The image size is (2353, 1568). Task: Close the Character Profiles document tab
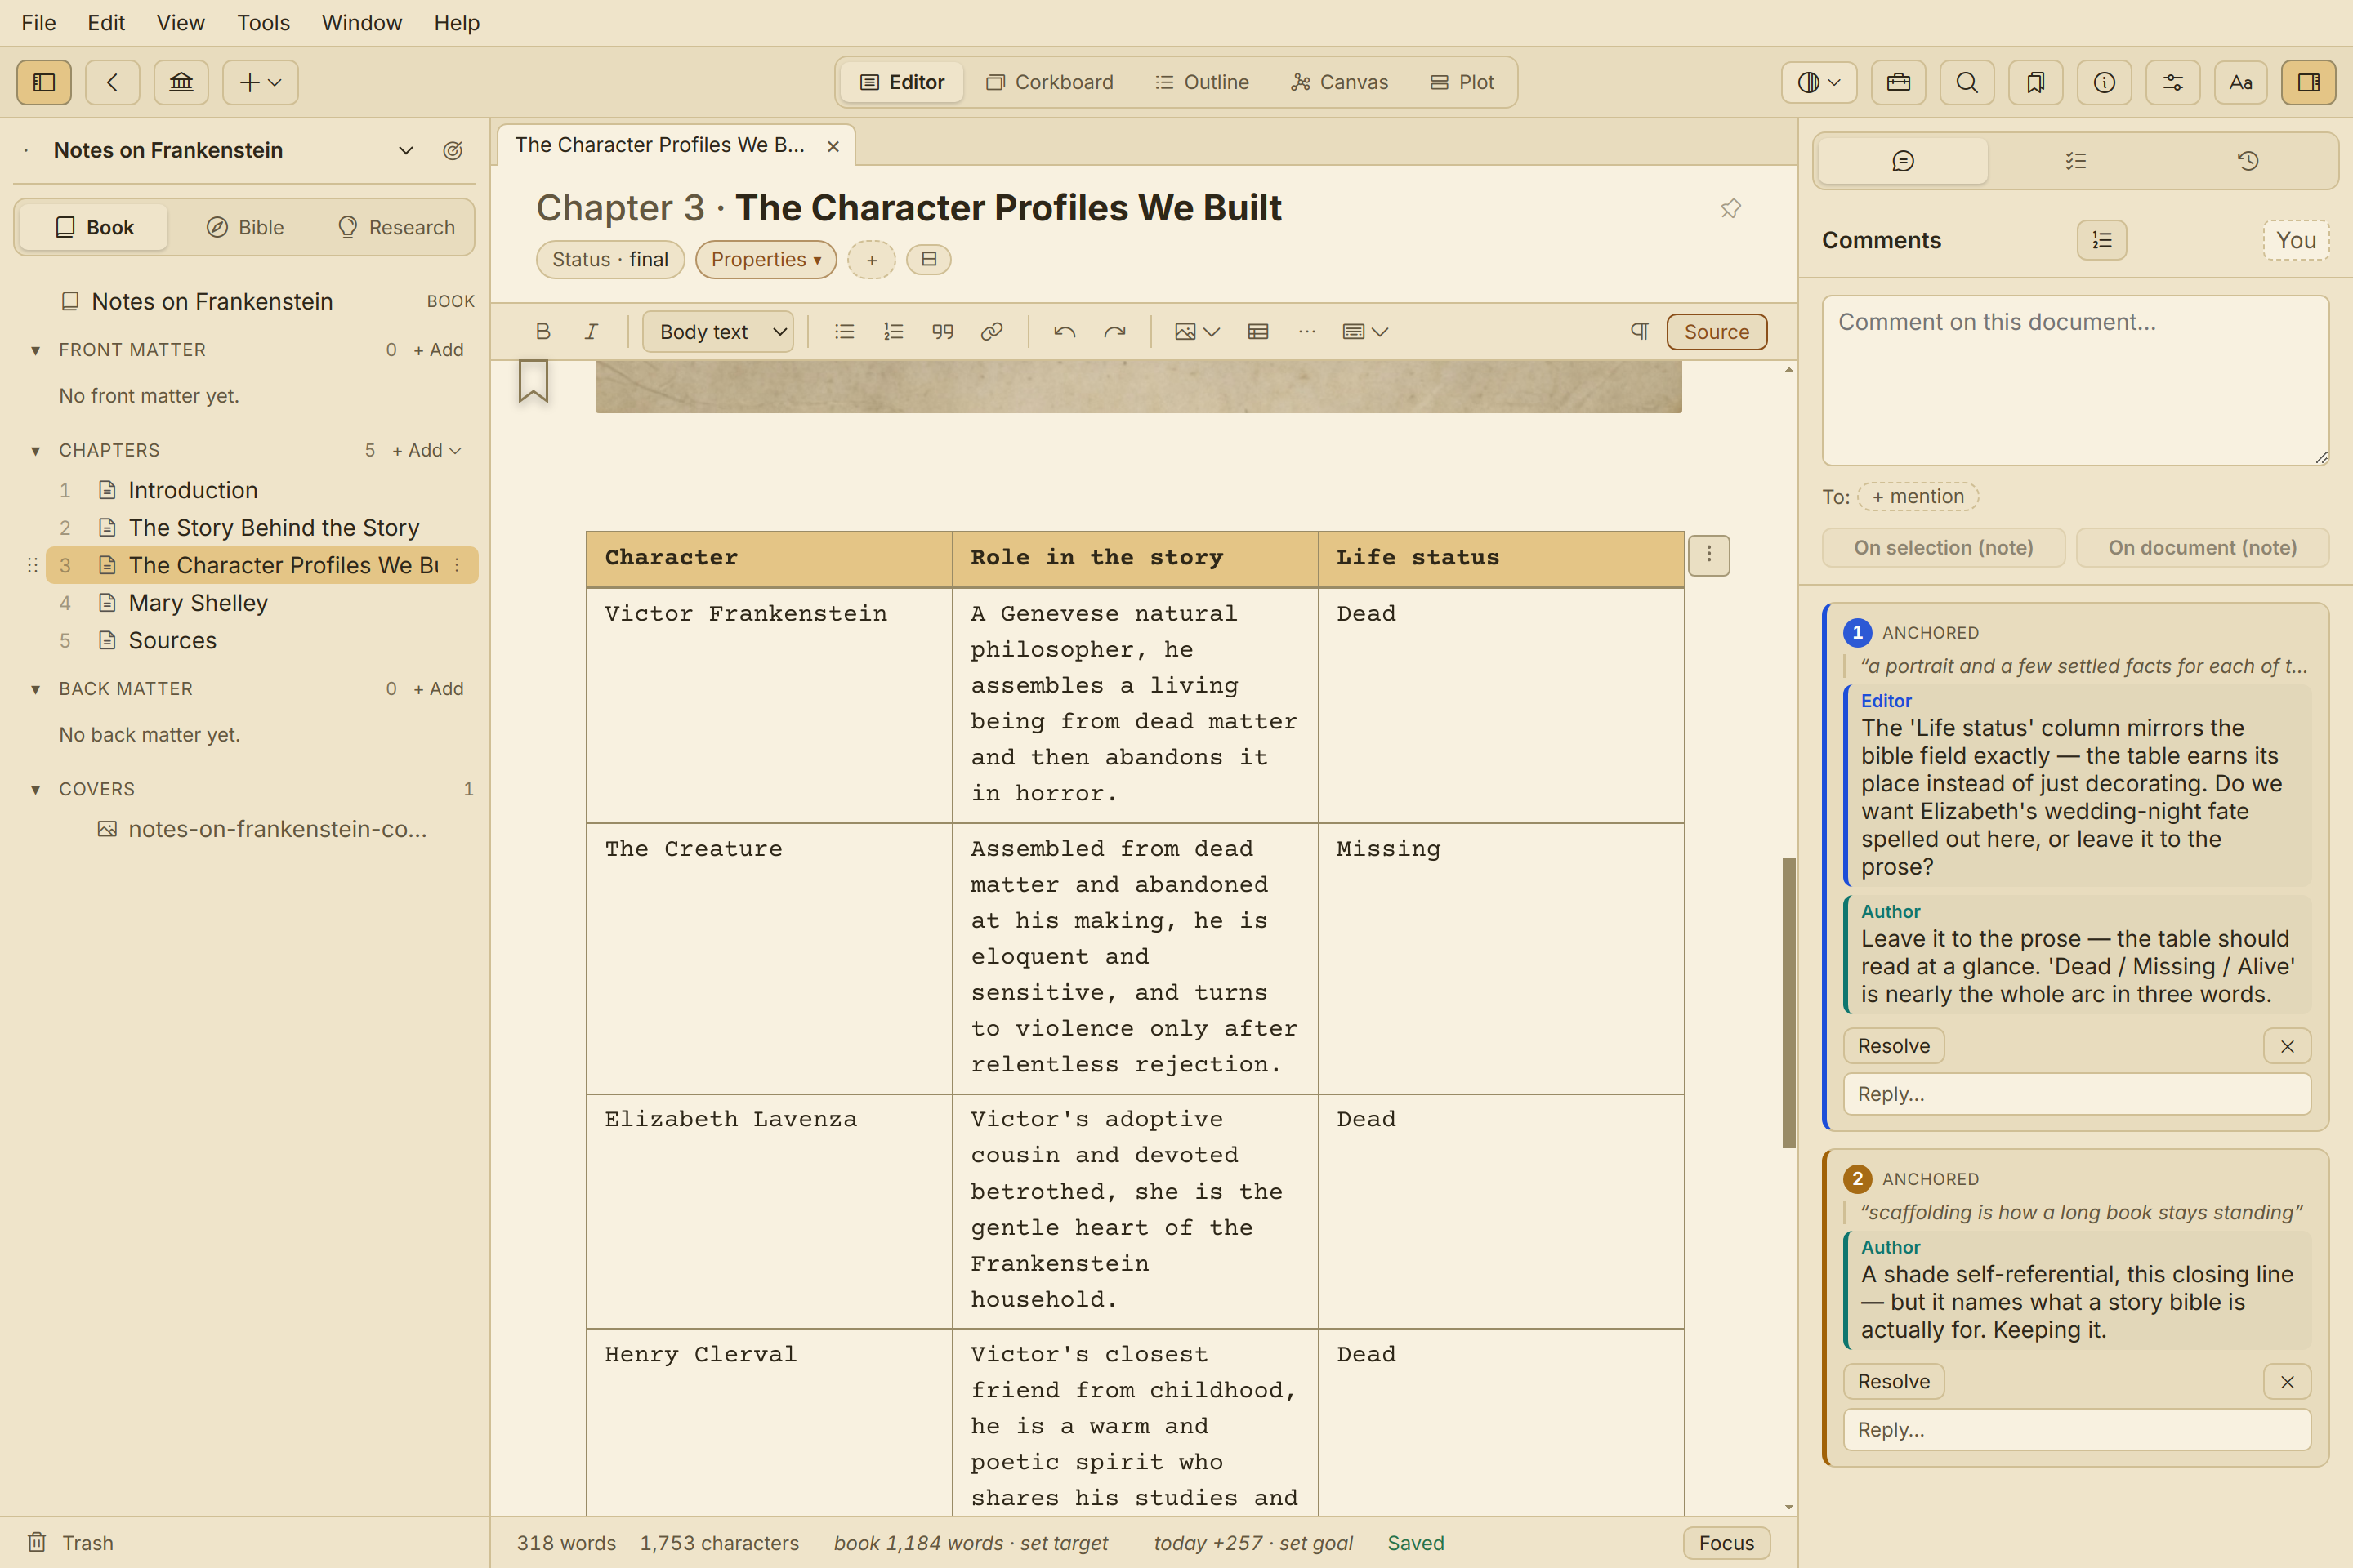(833, 146)
